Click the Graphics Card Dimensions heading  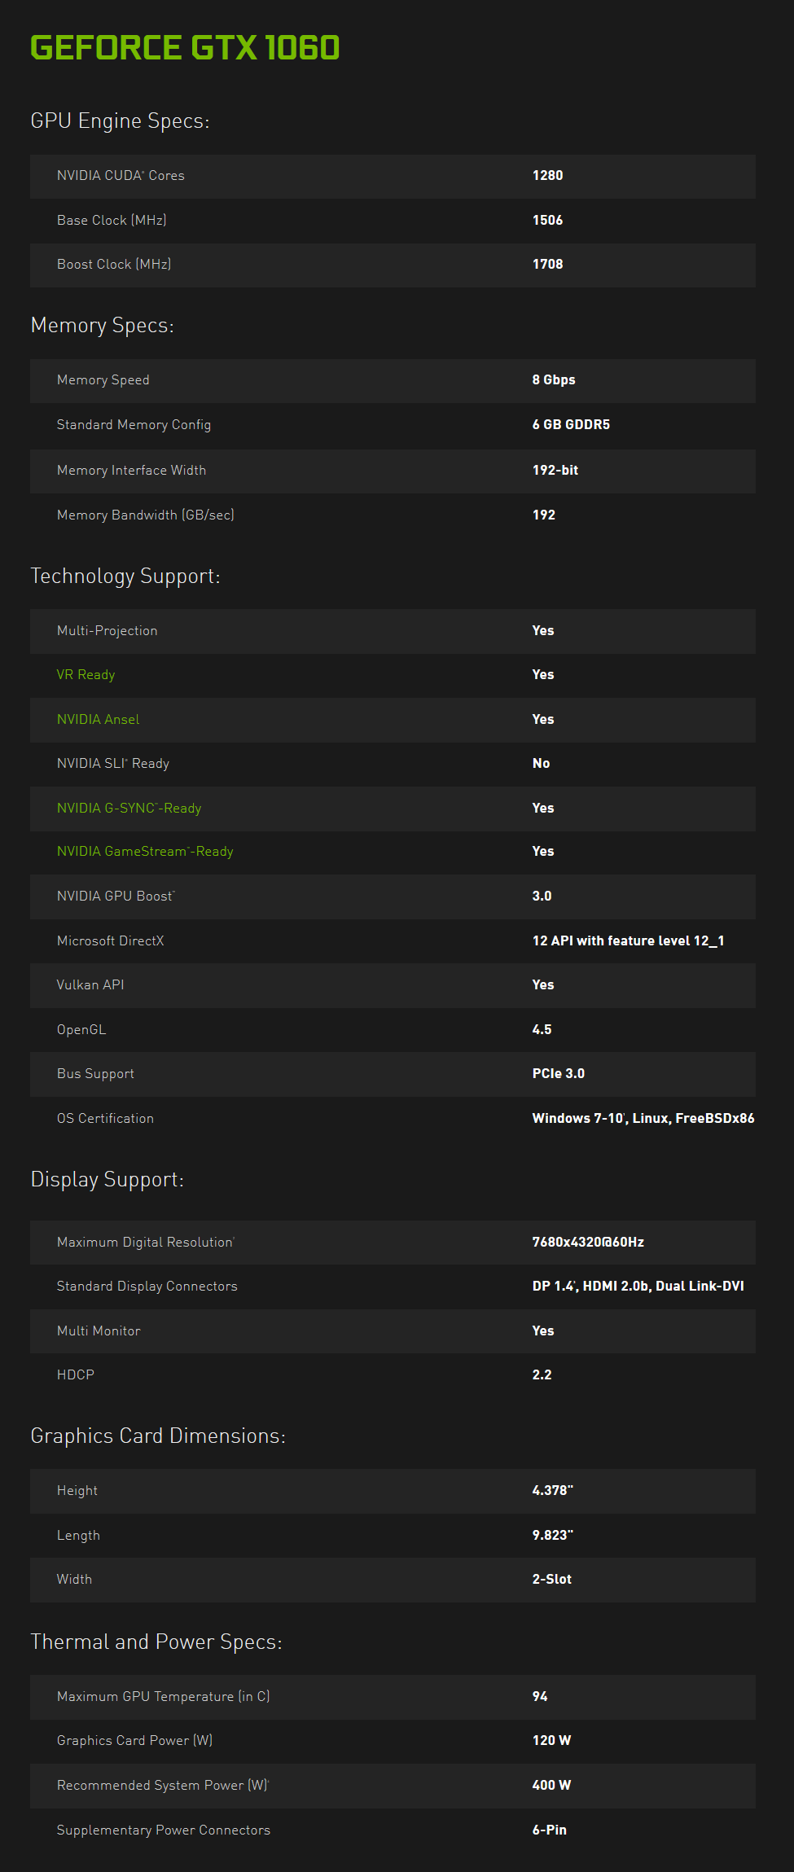point(158,1436)
